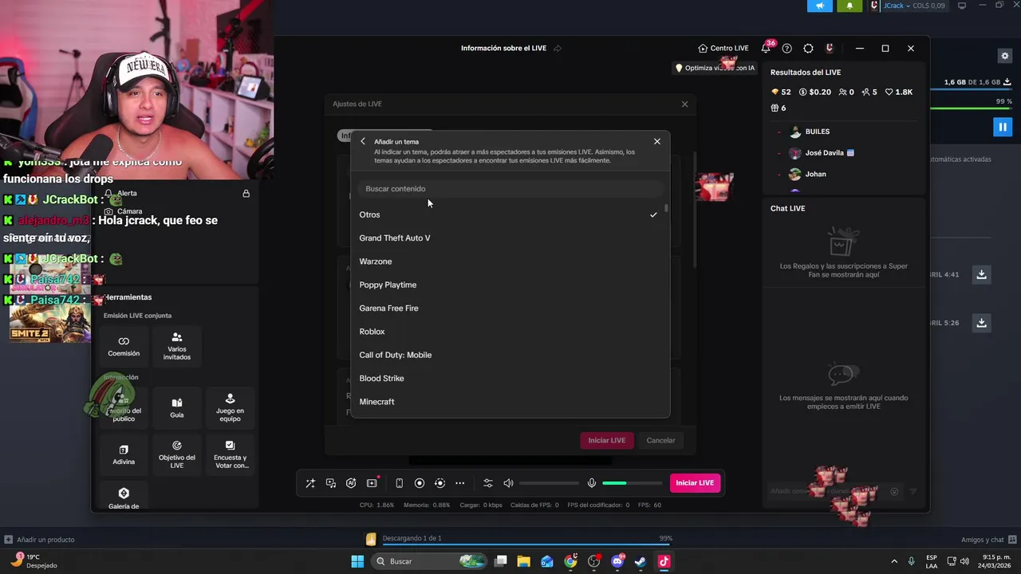Click the Steam green notification bell

click(850, 6)
